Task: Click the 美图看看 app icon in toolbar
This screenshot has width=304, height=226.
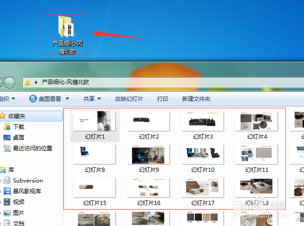Action: [x=33, y=99]
